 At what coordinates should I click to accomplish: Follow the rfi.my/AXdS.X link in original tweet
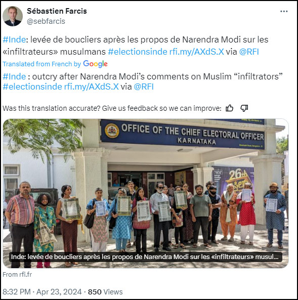tap(197, 52)
